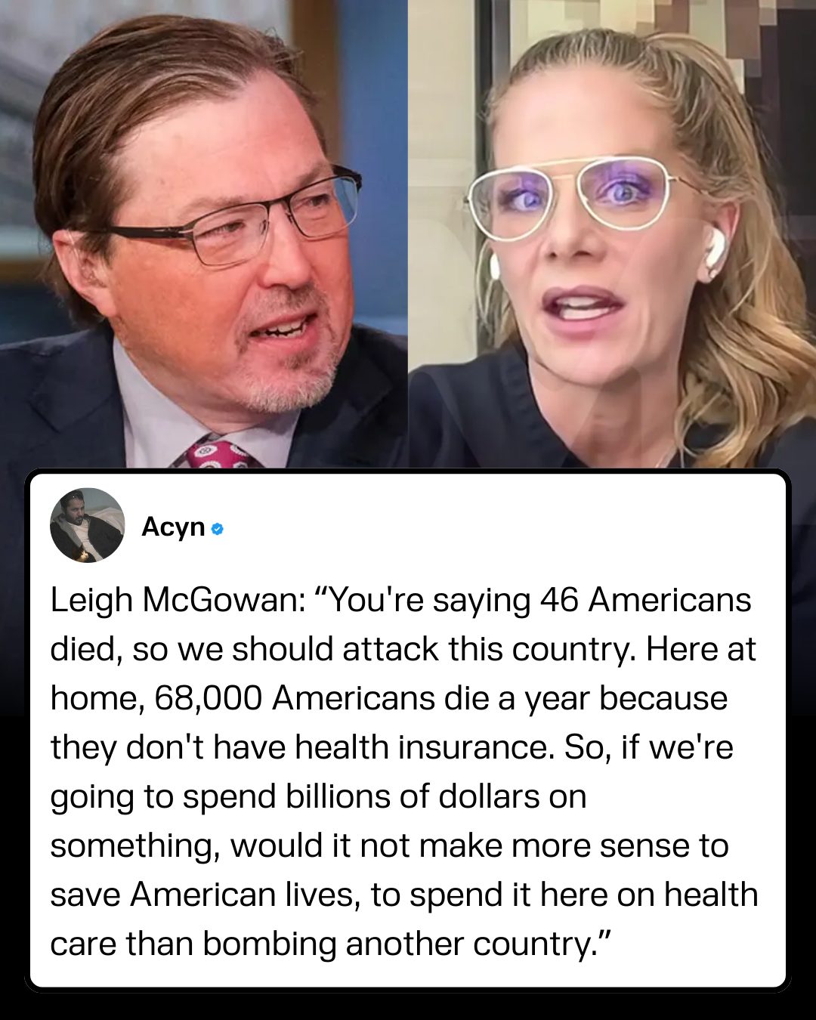The height and width of the screenshot is (1020, 816).
Task: Click the man's white shirt collar
Action: [x=151, y=423]
